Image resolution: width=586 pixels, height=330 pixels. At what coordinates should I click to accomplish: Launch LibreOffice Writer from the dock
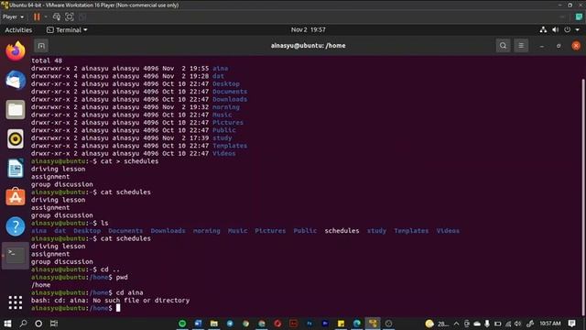pos(16,168)
